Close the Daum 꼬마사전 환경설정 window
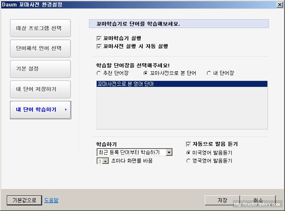Viewport: 285px width, 211px height. (279, 4)
